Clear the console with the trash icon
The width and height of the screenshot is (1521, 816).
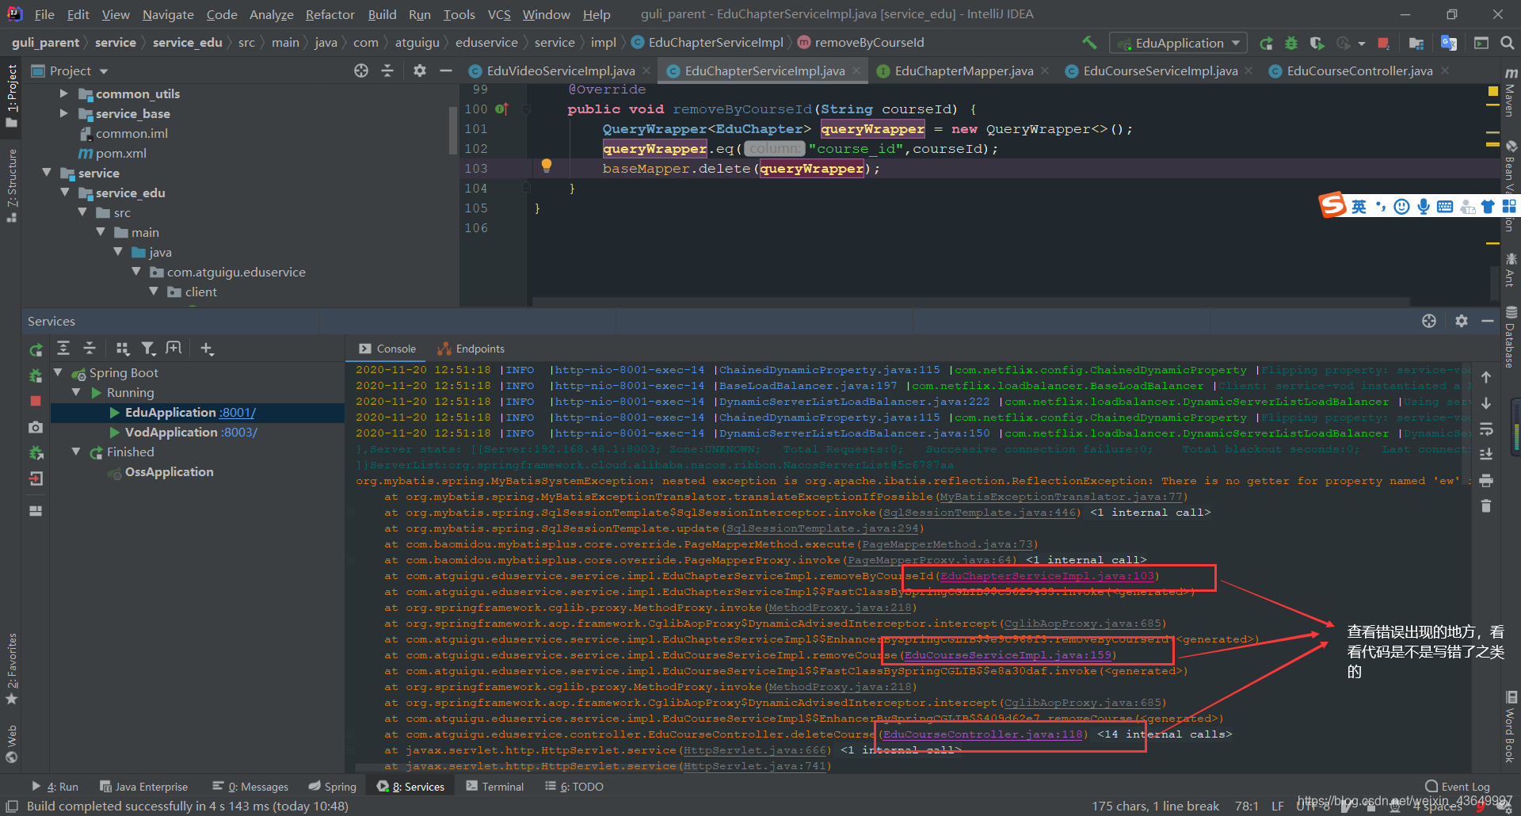(x=1486, y=505)
